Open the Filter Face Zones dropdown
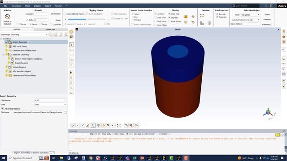The height and width of the screenshot is (161, 287). [250, 15]
